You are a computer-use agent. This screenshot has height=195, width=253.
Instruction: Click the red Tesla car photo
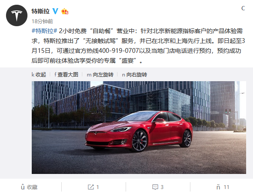click(139, 128)
